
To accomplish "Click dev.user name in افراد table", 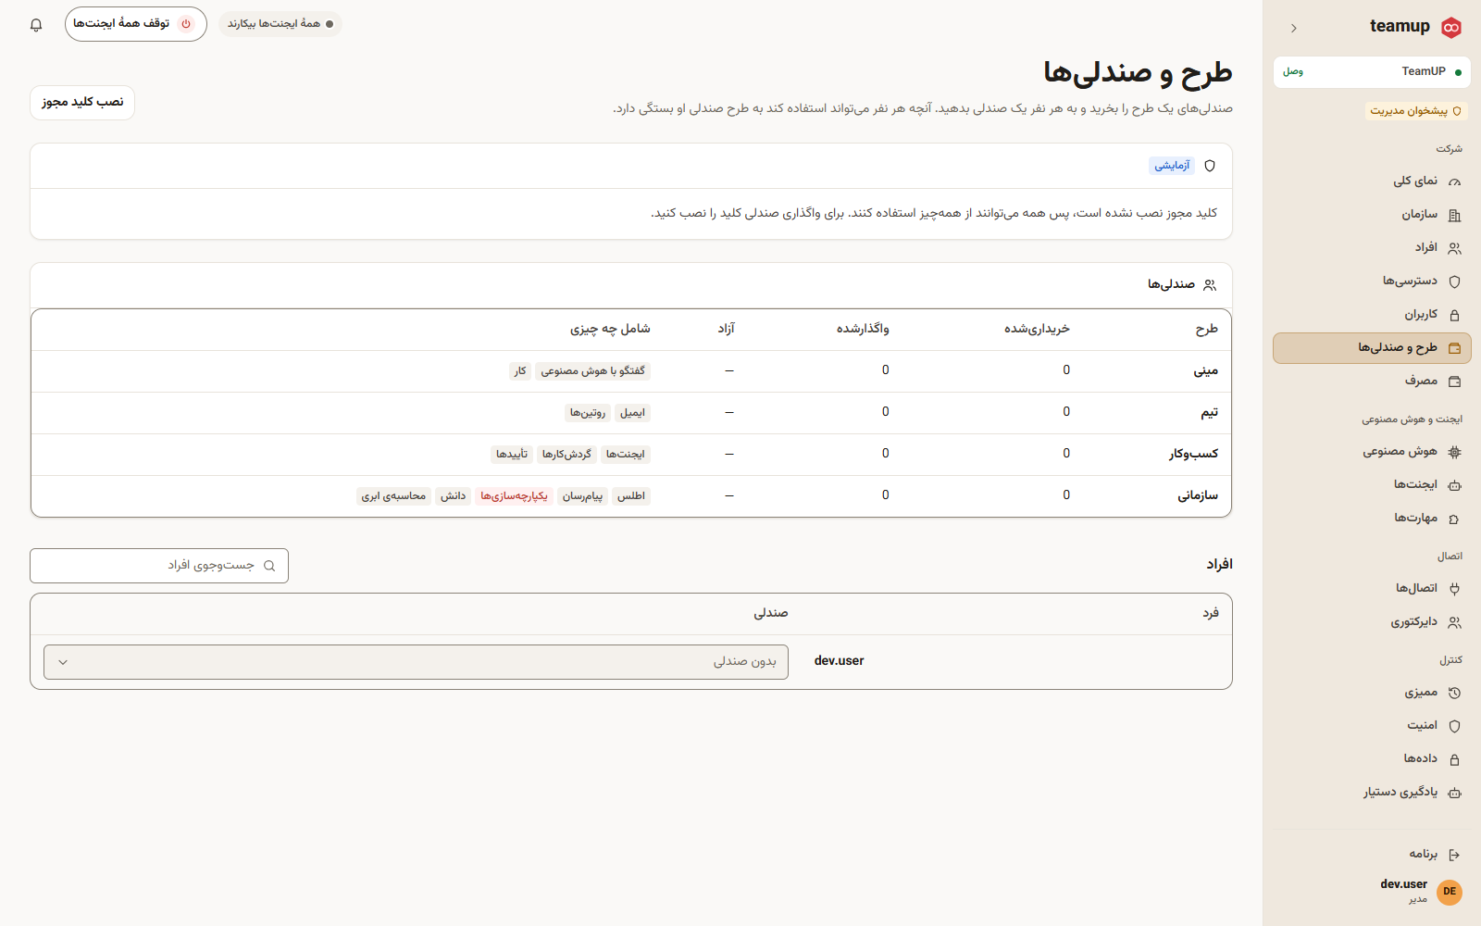I will 839,661.
